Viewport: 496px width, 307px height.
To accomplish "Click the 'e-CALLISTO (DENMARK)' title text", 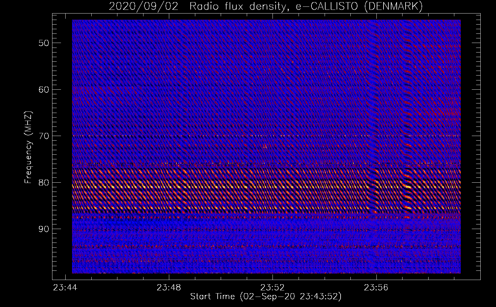I will (x=360, y=6).
